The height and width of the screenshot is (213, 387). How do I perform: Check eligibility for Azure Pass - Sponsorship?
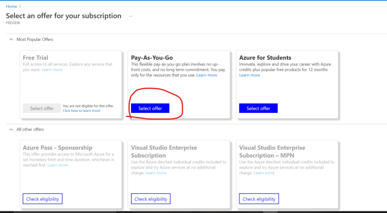[42, 199]
